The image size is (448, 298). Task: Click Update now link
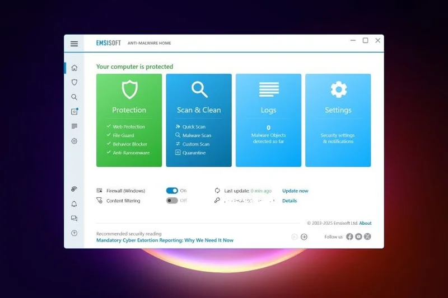(x=295, y=191)
